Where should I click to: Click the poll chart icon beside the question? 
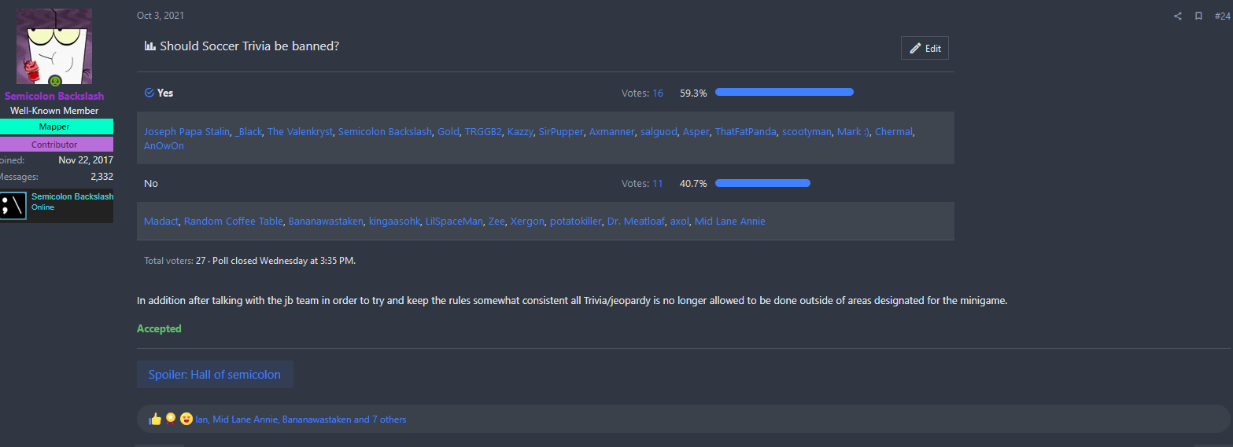point(150,46)
